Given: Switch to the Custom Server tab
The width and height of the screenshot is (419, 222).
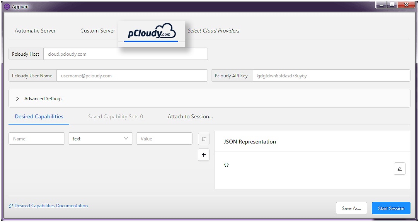Looking at the screenshot, I should click(x=98, y=31).
